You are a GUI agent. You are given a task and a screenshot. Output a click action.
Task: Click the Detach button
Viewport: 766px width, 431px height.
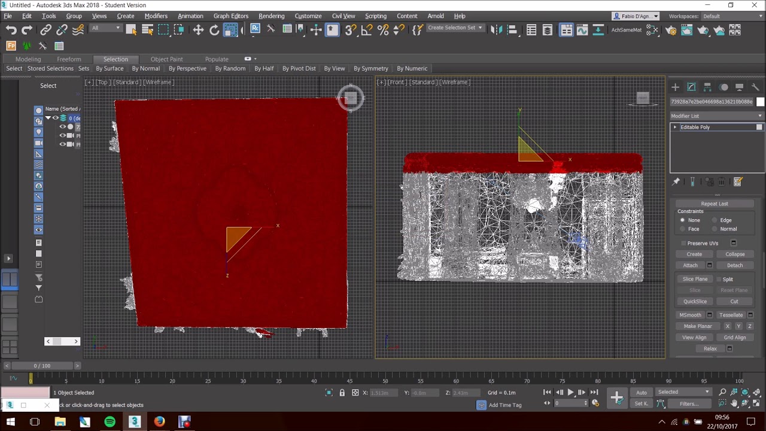pyautogui.click(x=735, y=265)
